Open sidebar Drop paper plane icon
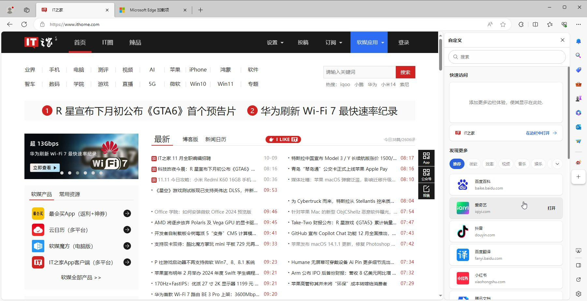Viewport: 587px width, 301px height. (x=579, y=141)
